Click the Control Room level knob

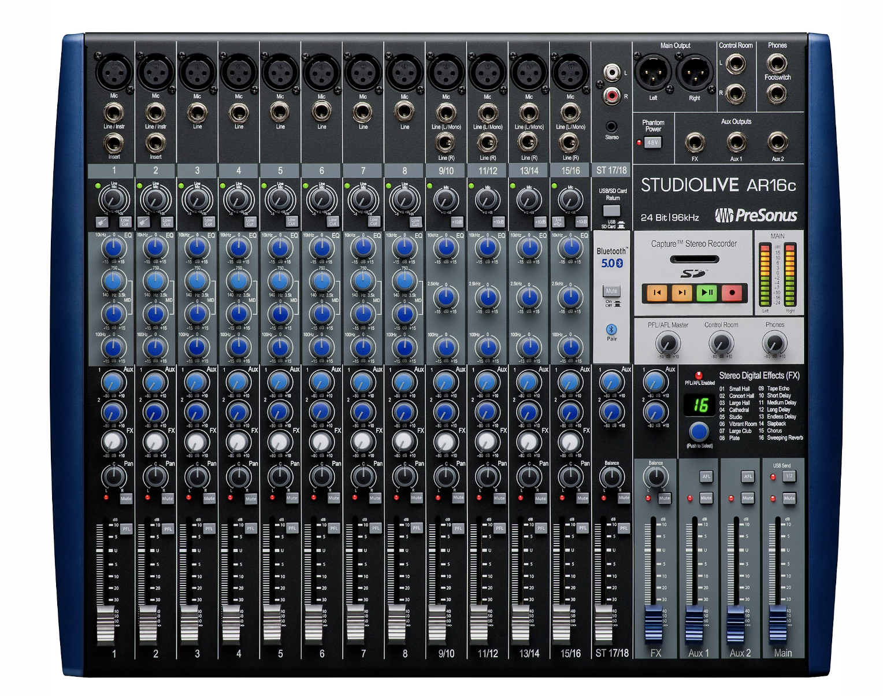721,343
